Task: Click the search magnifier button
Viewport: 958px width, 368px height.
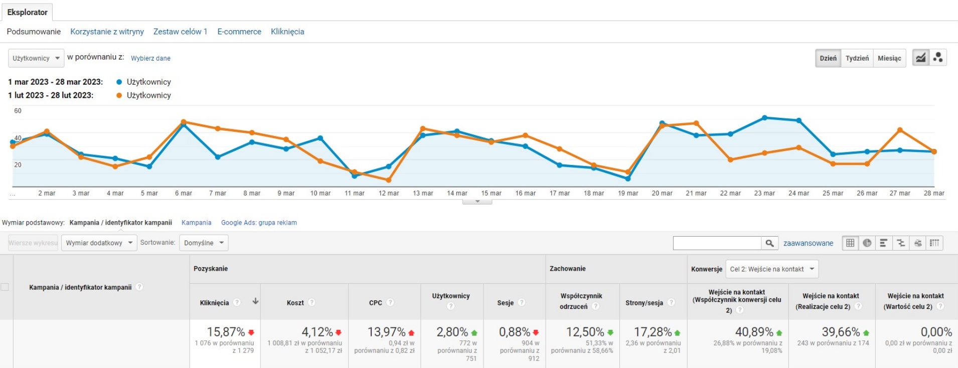Action: click(769, 243)
